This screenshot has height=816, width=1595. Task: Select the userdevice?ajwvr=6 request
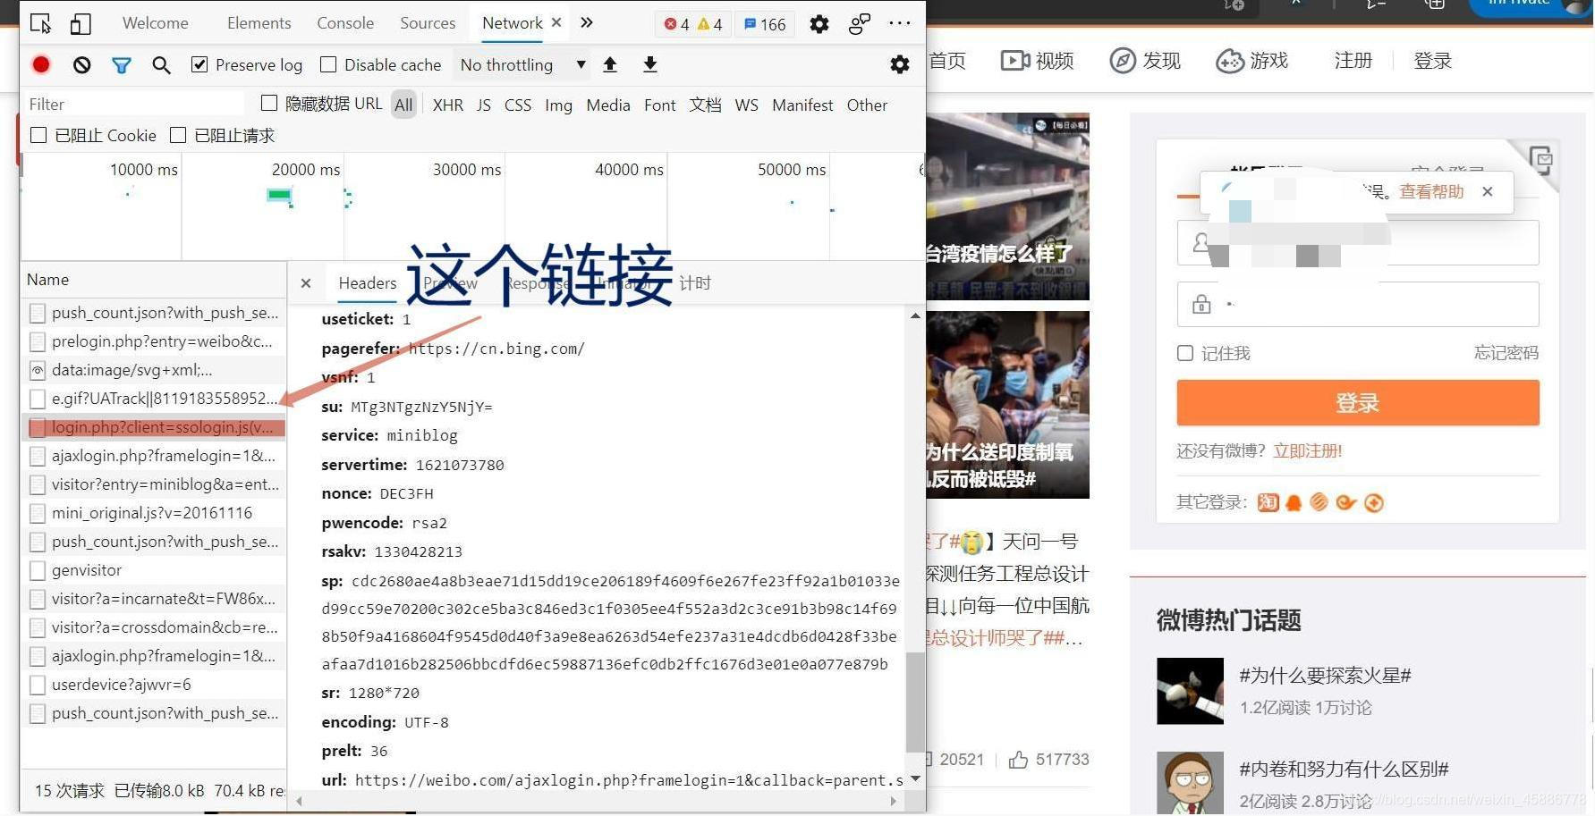click(153, 685)
